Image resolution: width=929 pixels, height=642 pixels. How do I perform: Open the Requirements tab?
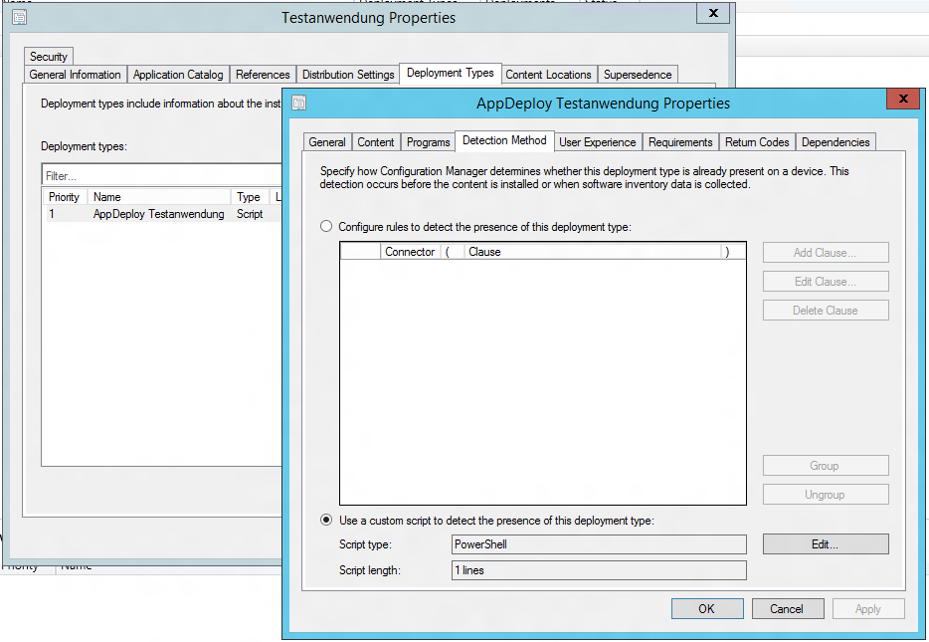680,142
